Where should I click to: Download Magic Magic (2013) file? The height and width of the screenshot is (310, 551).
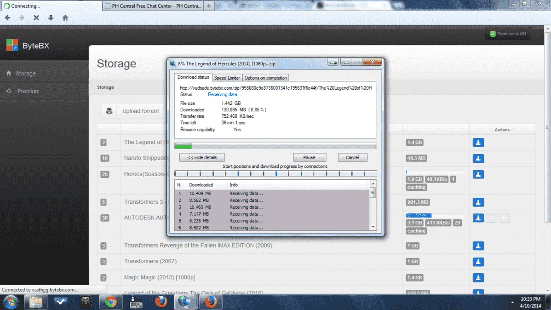[x=478, y=278]
